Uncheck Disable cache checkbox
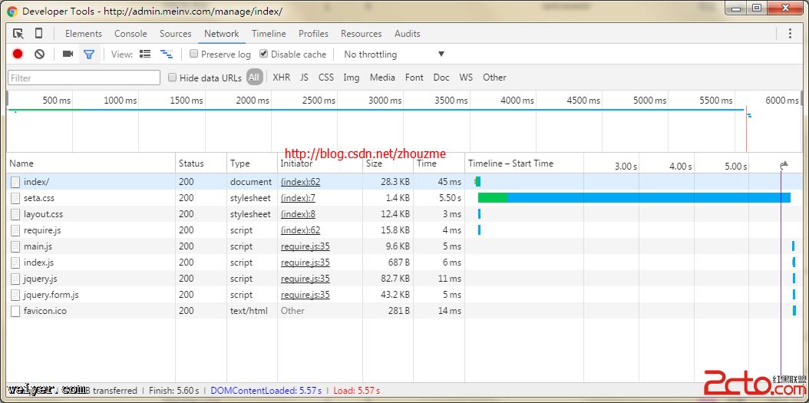The width and height of the screenshot is (809, 403). click(264, 54)
